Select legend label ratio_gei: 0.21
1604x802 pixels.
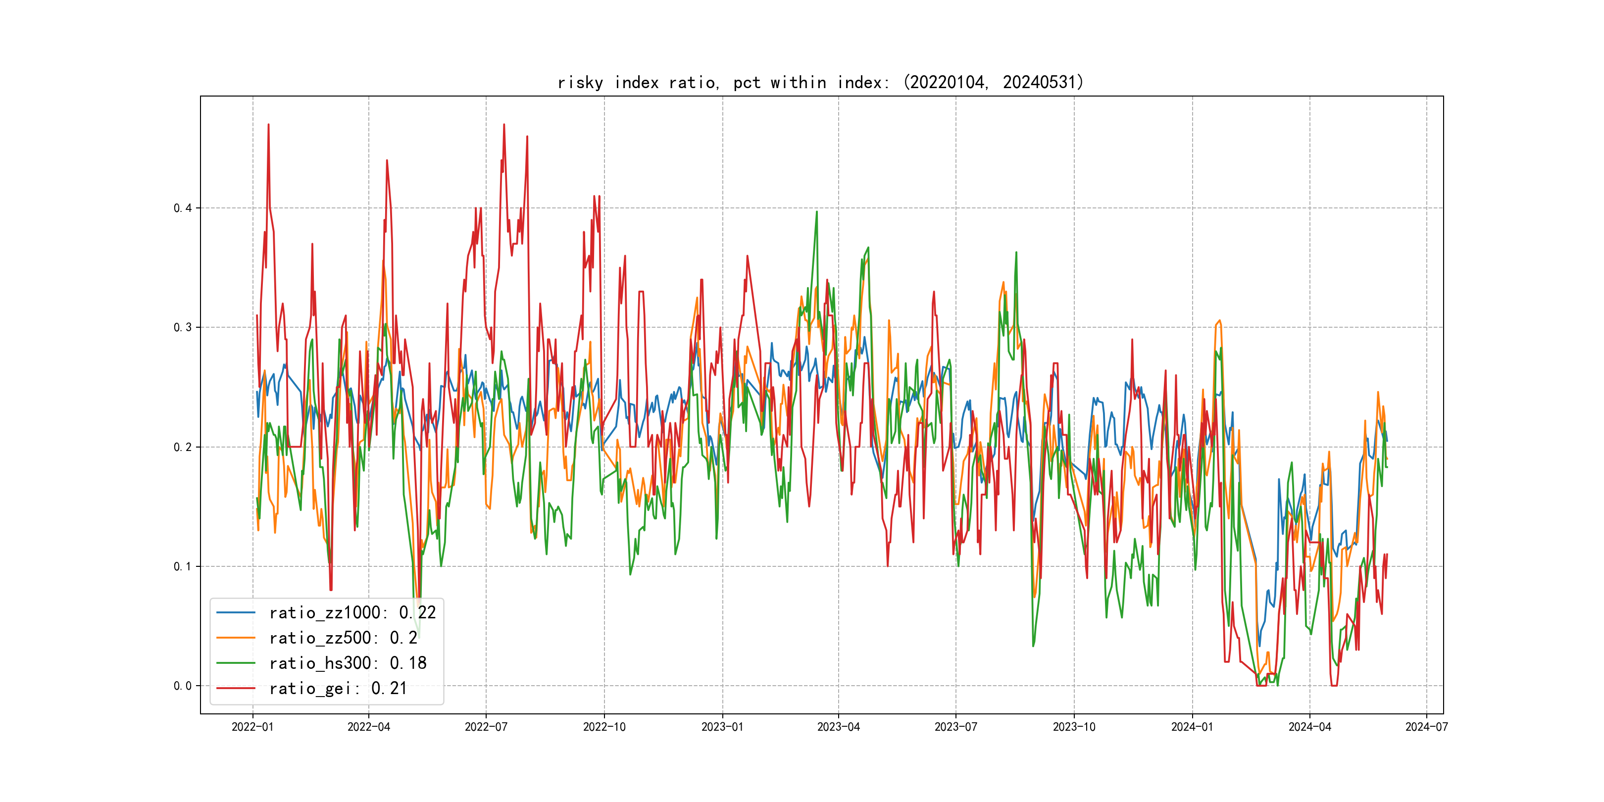[x=338, y=688]
